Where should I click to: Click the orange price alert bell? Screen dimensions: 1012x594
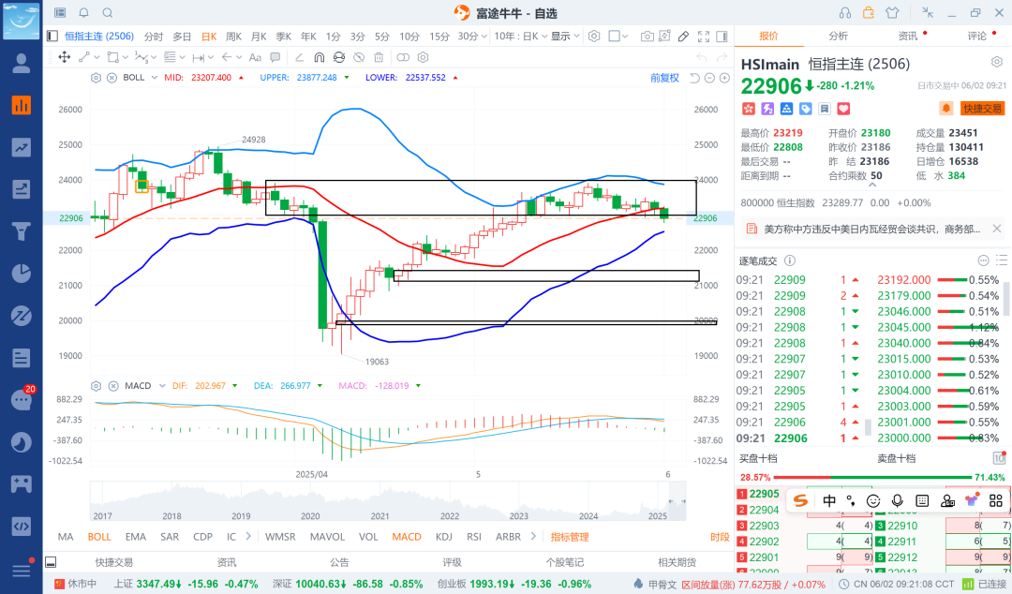pos(946,109)
